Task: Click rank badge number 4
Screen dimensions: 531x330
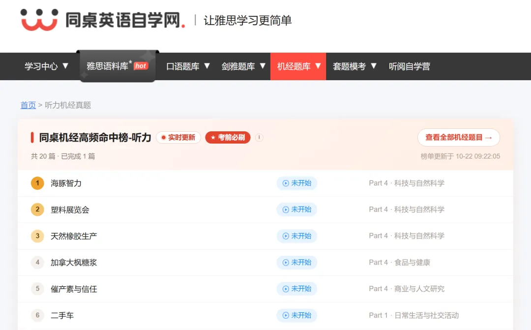Action: point(37,263)
